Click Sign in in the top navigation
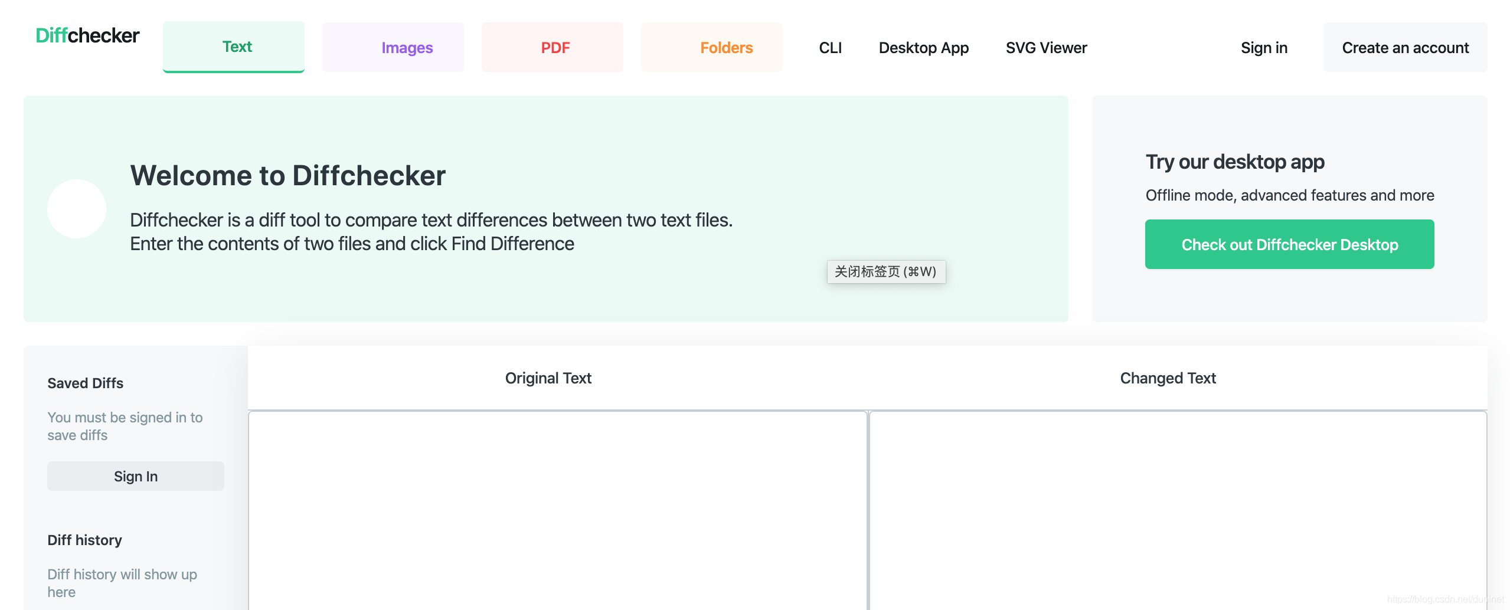 tap(1264, 48)
